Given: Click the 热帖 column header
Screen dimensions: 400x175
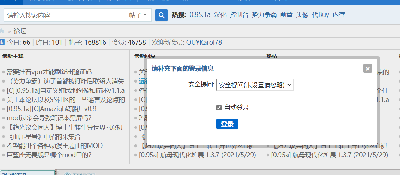Looking at the screenshot, I should click(x=272, y=56).
